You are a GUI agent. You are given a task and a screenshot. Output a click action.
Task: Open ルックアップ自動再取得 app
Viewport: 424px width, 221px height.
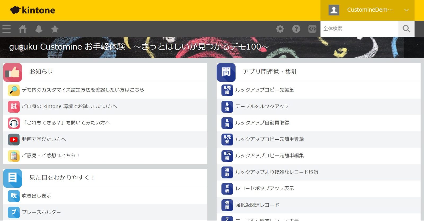262,123
